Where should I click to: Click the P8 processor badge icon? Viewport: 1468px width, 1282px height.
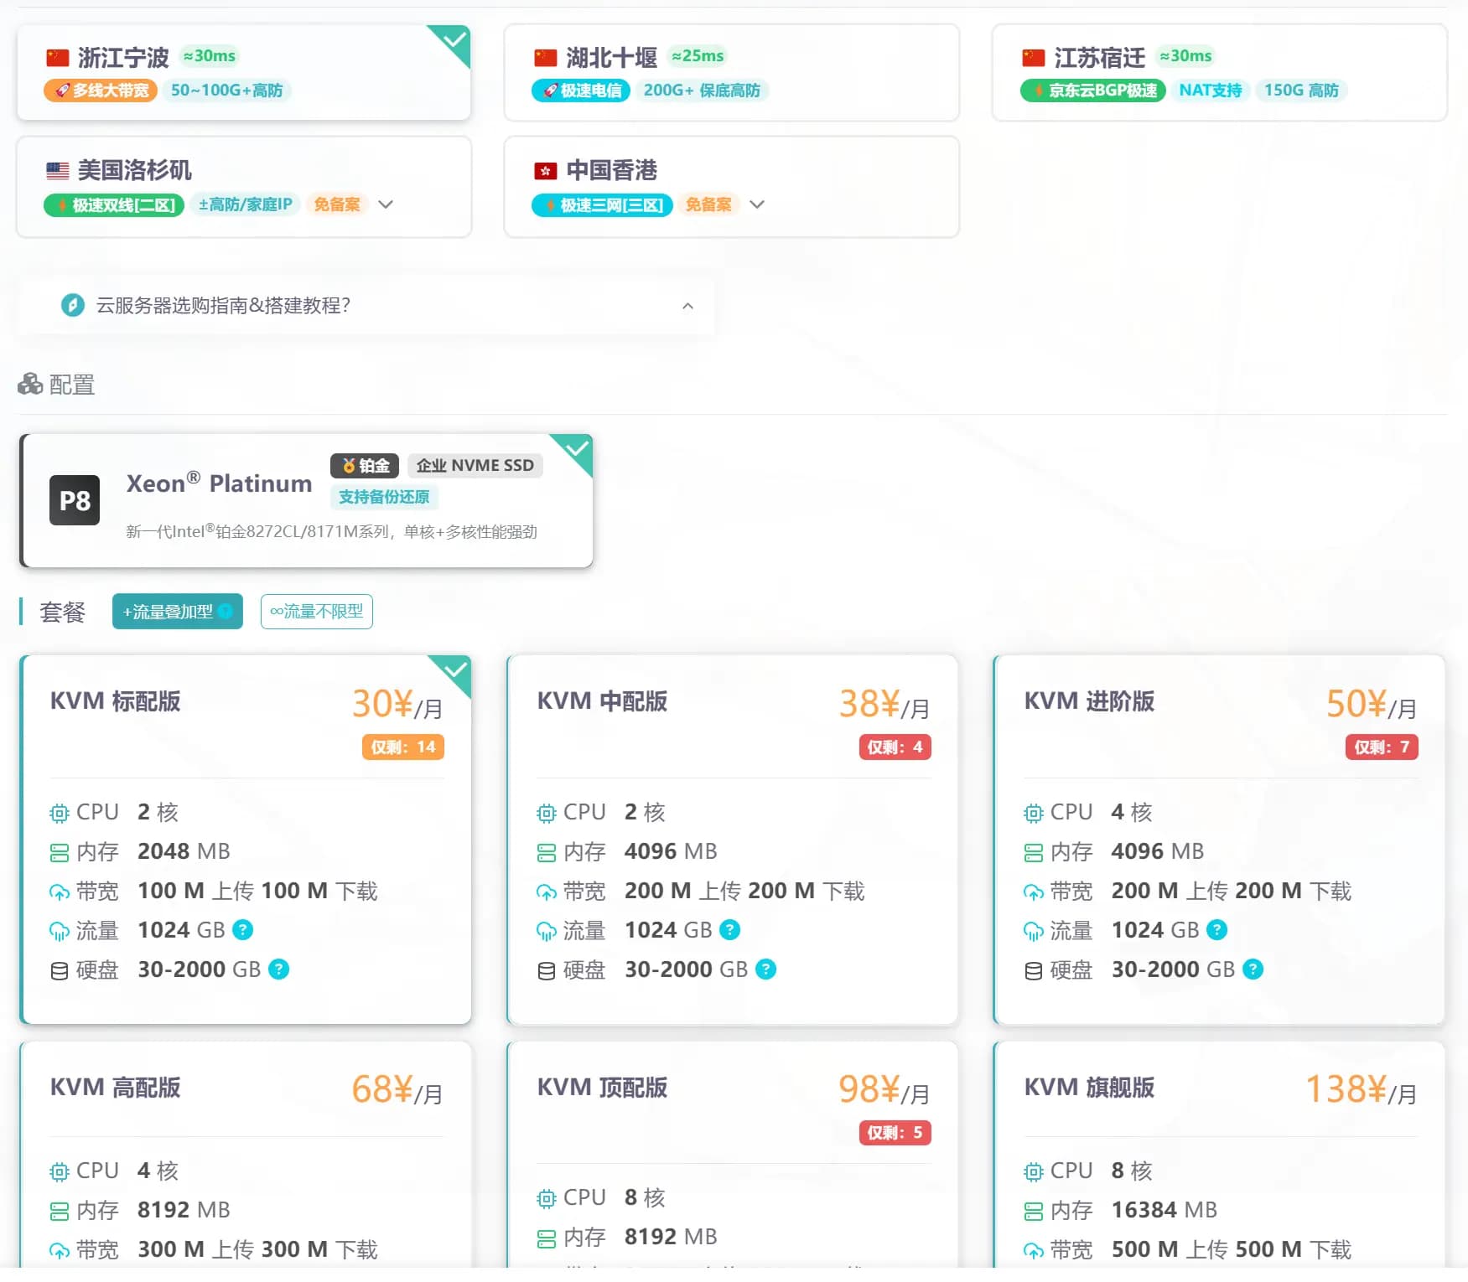click(x=75, y=500)
